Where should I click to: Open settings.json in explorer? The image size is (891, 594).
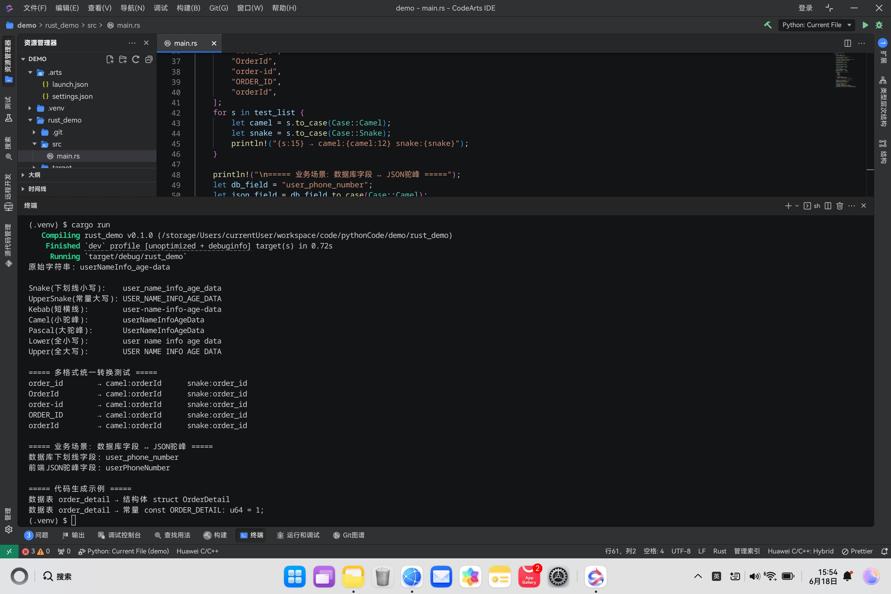[x=72, y=97]
